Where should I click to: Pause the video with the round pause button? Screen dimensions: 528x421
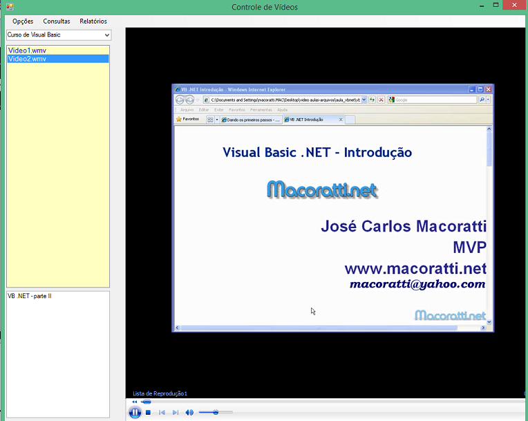pos(135,412)
